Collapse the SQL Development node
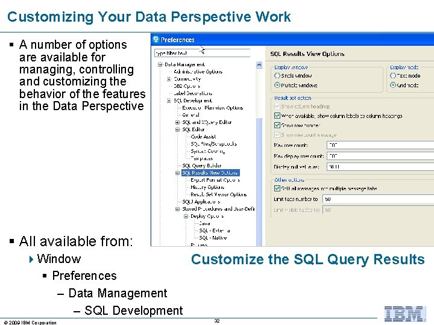The height and width of the screenshot is (325, 434). [x=169, y=101]
